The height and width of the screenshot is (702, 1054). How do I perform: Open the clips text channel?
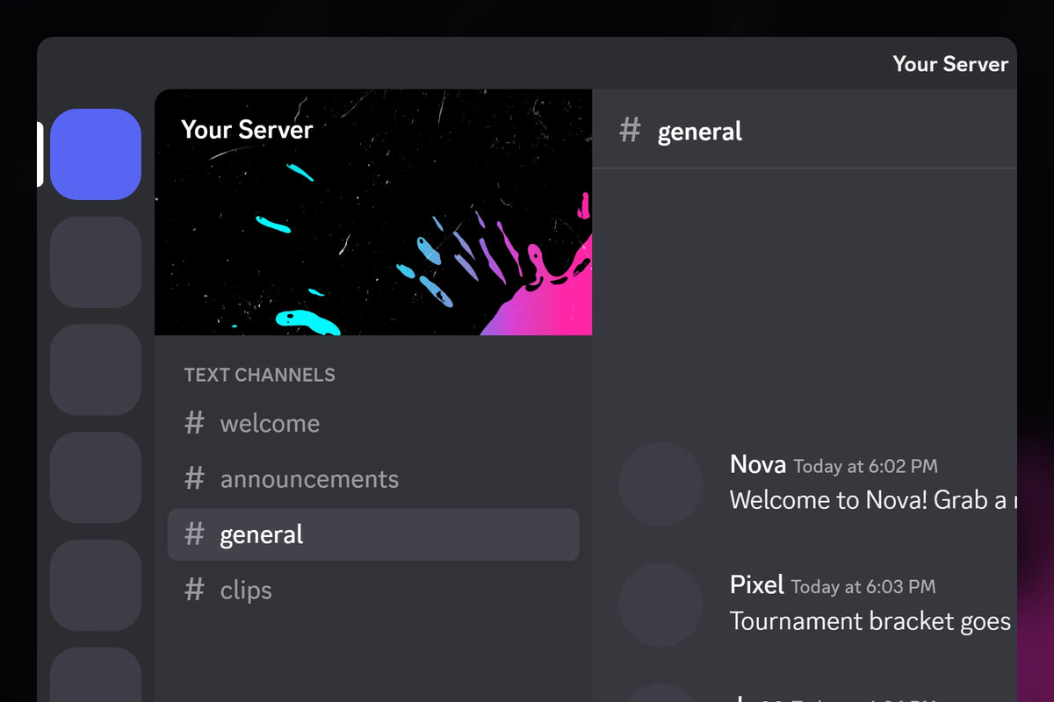tap(373, 591)
